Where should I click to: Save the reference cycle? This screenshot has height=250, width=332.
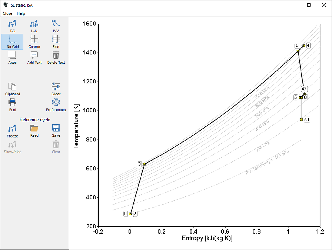(56, 129)
